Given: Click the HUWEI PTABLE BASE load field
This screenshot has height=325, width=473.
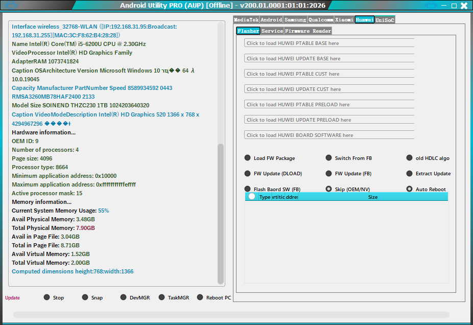Looking at the screenshot, I should click(329, 43).
